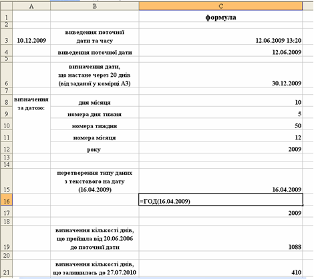This screenshot has height=279, width=314.
Task: Select cell with value 5 in row 9
Action: point(220,112)
